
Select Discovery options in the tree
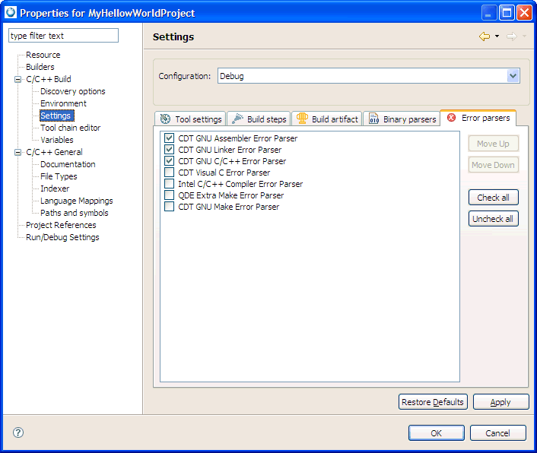(x=72, y=91)
